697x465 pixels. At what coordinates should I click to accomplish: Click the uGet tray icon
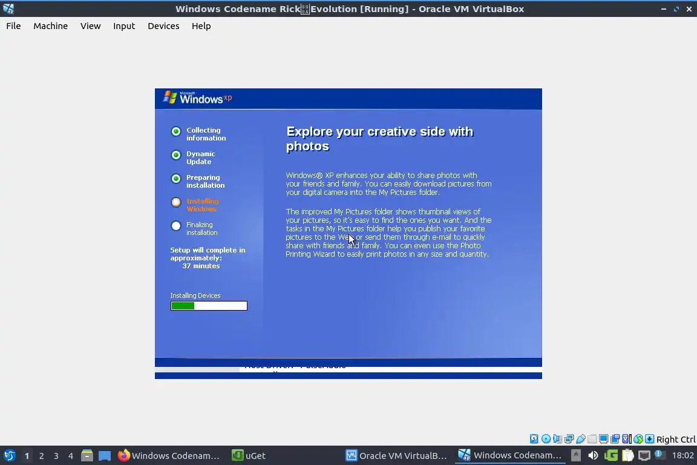pos(611,455)
